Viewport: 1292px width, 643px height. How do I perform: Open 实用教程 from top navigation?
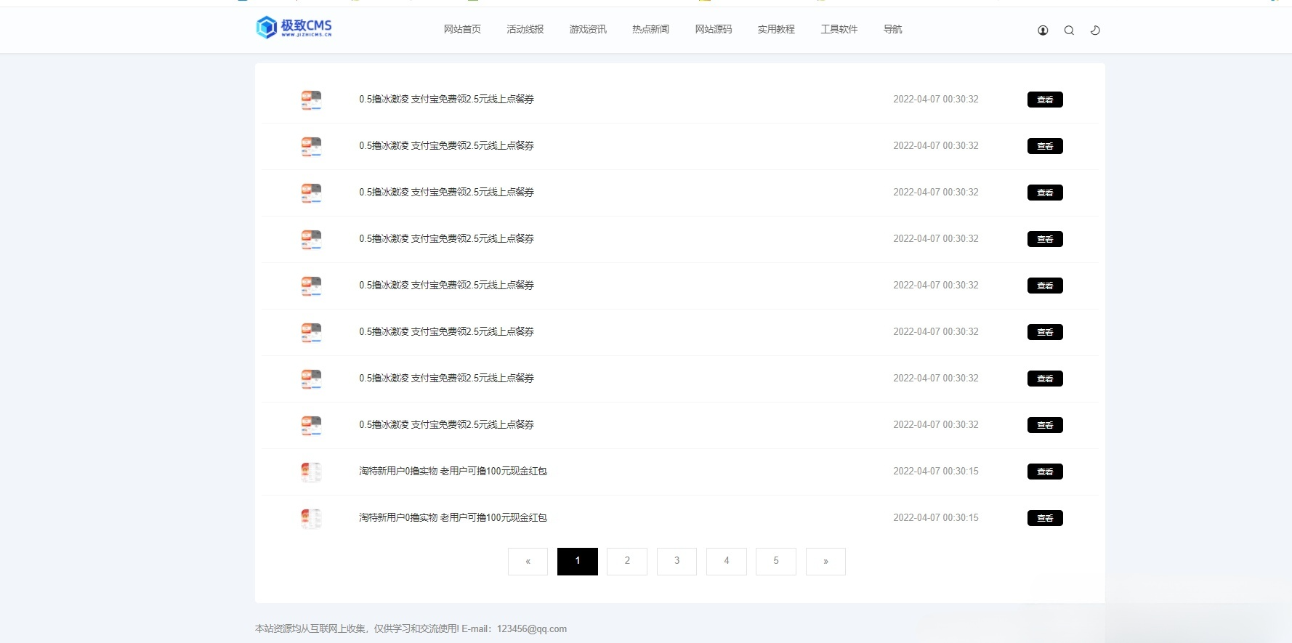click(x=776, y=30)
